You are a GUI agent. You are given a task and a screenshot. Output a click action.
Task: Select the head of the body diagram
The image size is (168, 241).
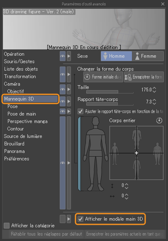coord(95,121)
